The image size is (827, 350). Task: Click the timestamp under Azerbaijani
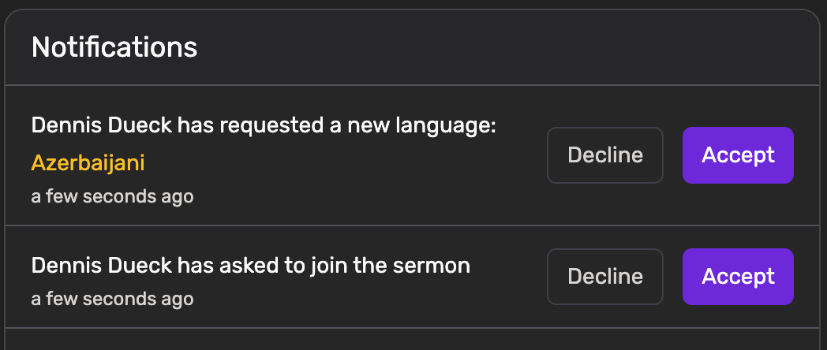tap(112, 196)
